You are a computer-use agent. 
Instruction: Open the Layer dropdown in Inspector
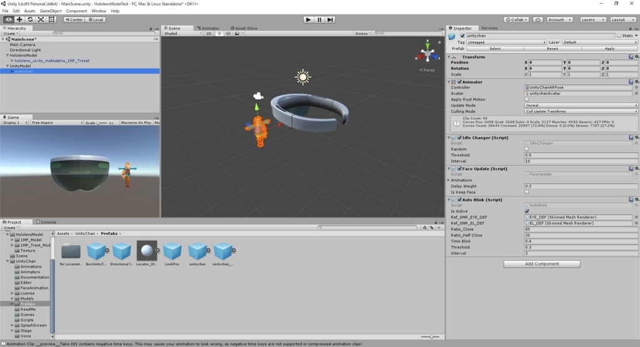599,42
